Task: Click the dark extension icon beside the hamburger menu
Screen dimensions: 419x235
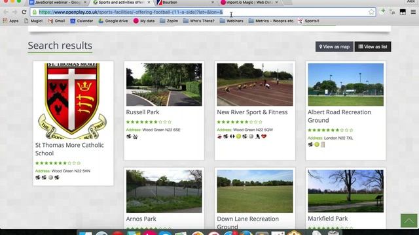Action: 403,12
